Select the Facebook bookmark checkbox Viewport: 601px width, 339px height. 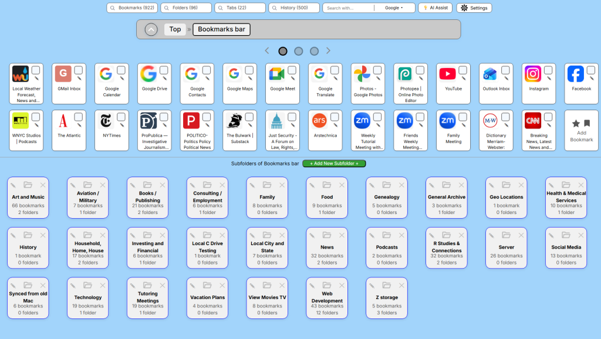click(591, 70)
